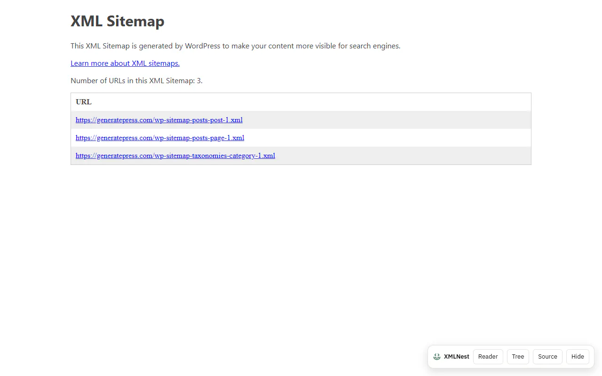The height and width of the screenshot is (376, 602).
Task: Open the wp-sitemap-posts-post-1.xml link
Action: click(159, 120)
